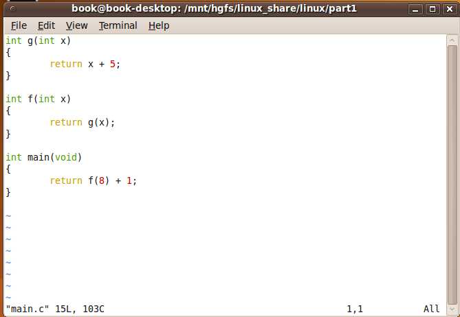Click the scrollbar up arrow

tap(452, 40)
